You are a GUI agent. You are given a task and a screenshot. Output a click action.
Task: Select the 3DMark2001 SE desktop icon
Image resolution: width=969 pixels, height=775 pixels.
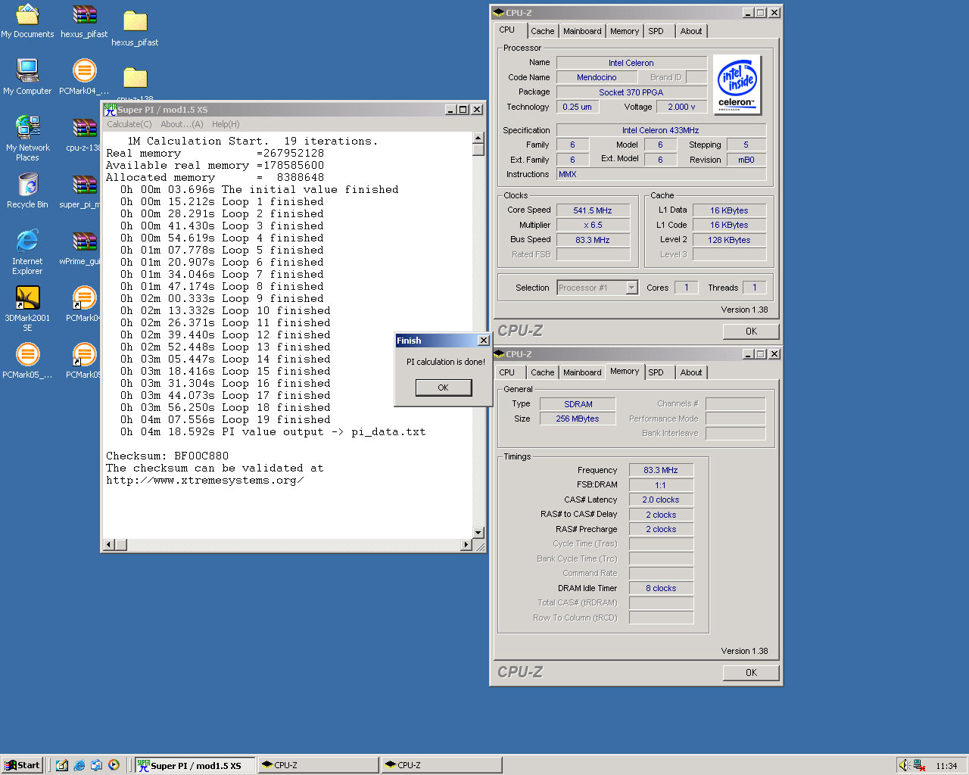[27, 308]
